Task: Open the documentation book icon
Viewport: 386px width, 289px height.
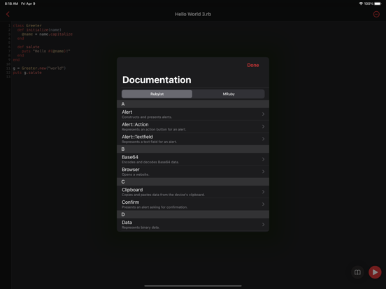Action: [x=357, y=272]
